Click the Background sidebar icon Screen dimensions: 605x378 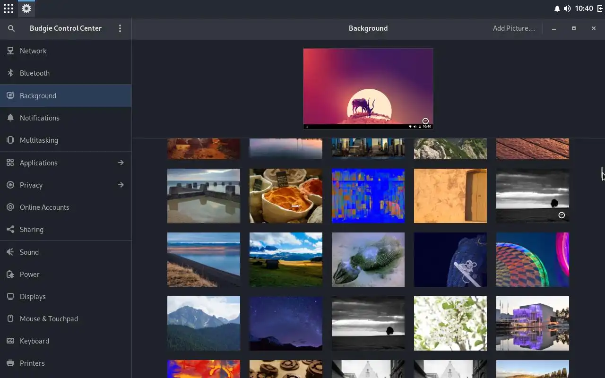click(x=10, y=95)
